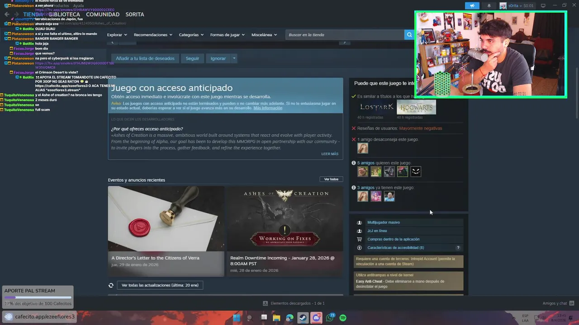
Task: Open the BIBLIOTECA tab
Action: point(65,14)
